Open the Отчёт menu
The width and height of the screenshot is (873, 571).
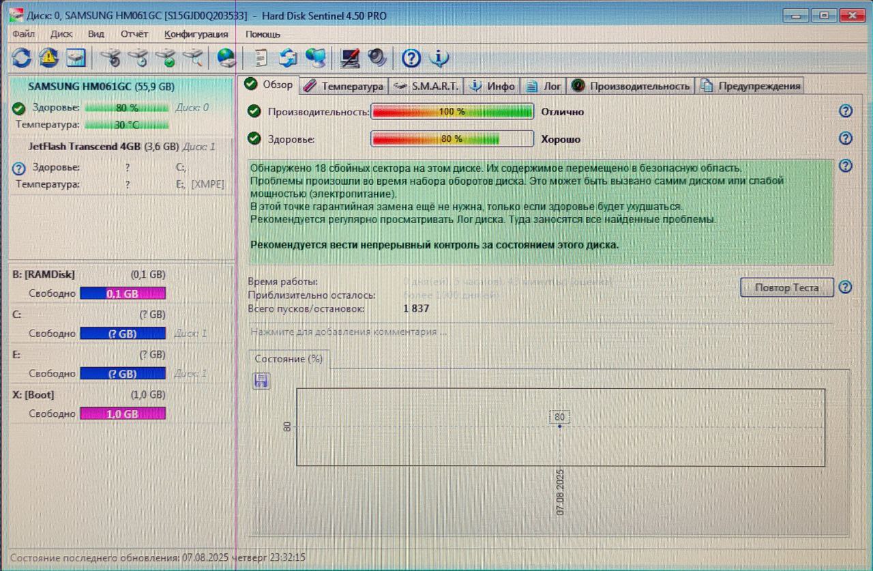click(x=134, y=33)
